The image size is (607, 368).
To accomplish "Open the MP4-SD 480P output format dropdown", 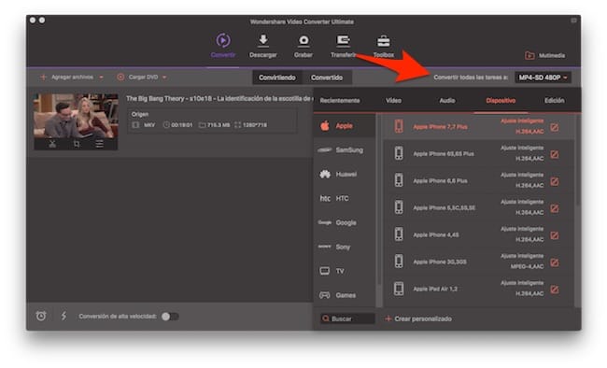I will pyautogui.click(x=543, y=78).
